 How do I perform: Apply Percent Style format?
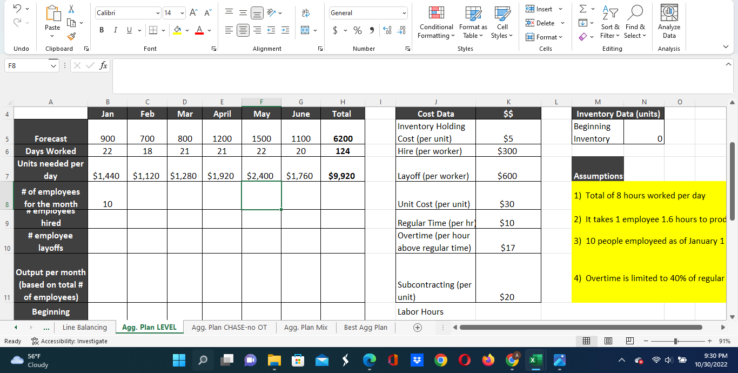[358, 30]
